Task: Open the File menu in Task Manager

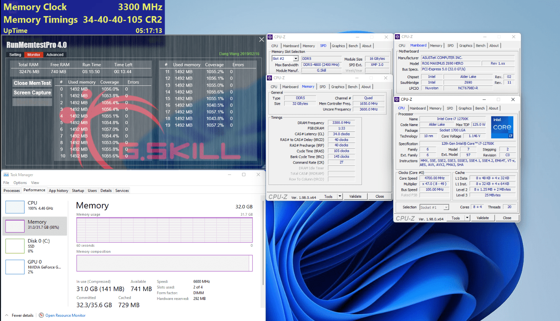Action: click(x=6, y=183)
